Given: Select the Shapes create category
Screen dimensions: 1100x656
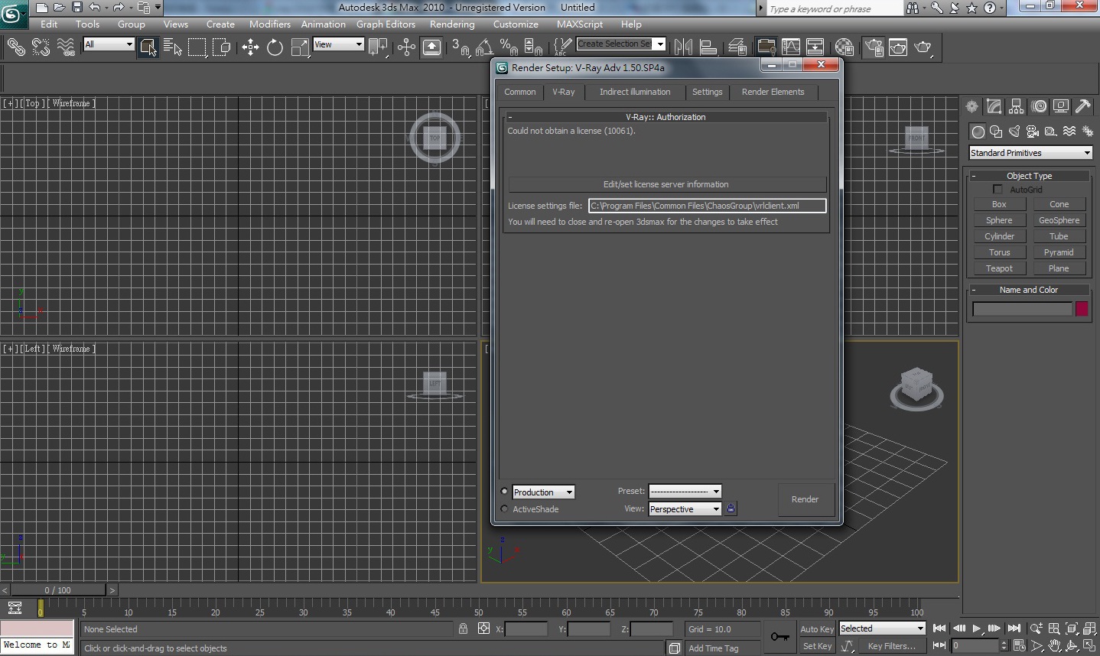Looking at the screenshot, I should point(996,132).
